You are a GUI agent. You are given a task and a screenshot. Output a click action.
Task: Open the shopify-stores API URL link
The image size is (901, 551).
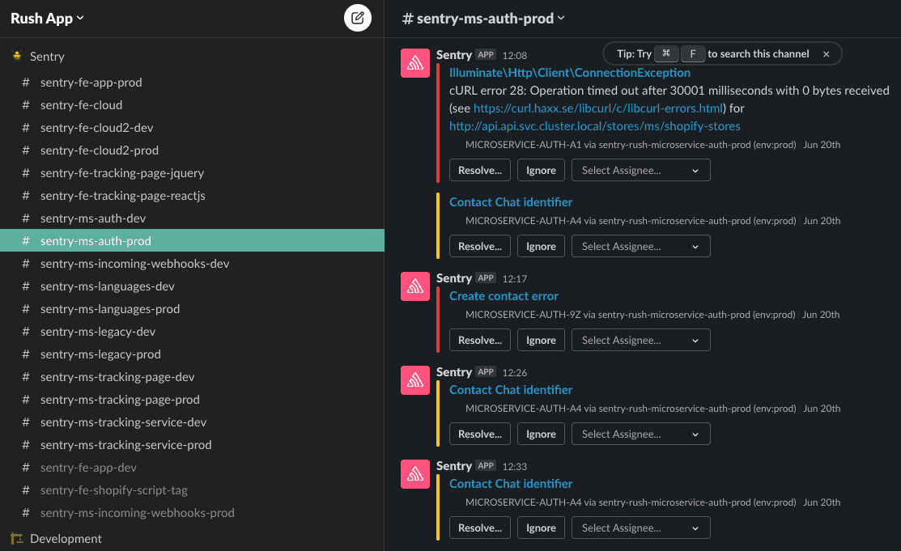coord(594,125)
